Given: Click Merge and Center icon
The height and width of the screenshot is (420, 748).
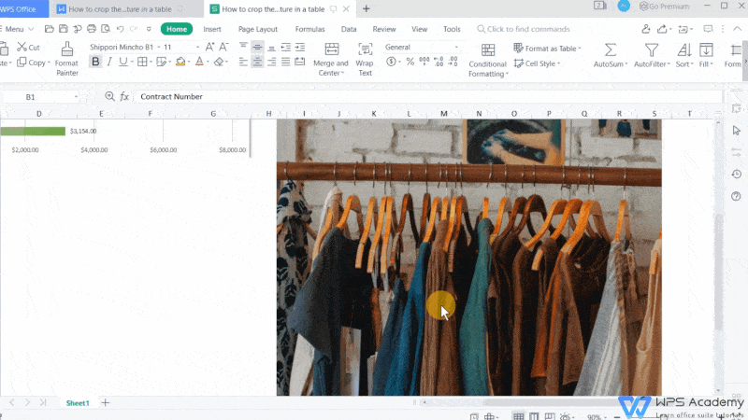Looking at the screenshot, I should (x=331, y=50).
